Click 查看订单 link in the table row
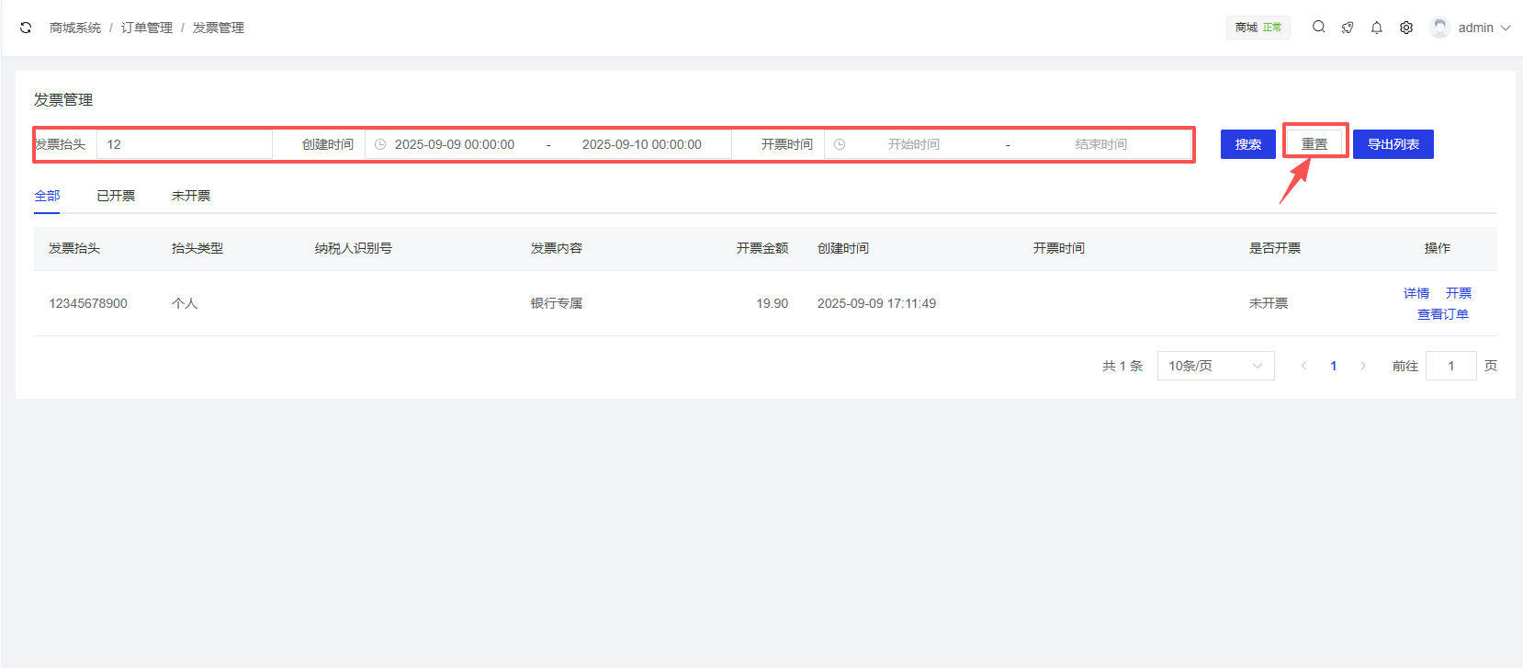 point(1442,314)
